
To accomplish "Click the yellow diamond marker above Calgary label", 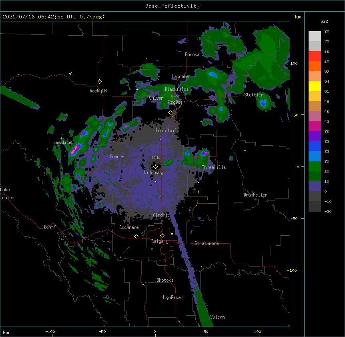I will coord(162,236).
